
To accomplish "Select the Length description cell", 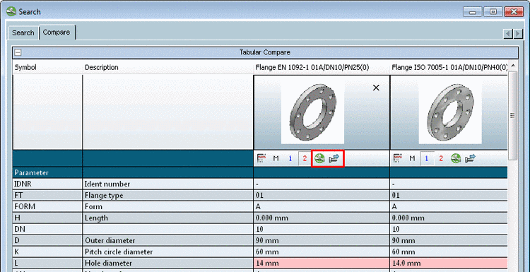I will [x=168, y=218].
